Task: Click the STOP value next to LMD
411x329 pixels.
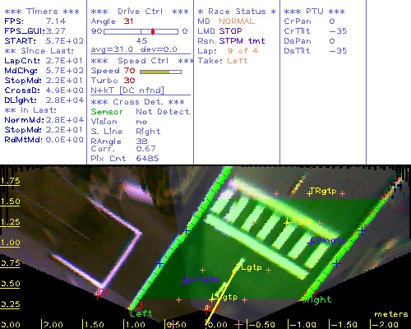Action: click(230, 31)
